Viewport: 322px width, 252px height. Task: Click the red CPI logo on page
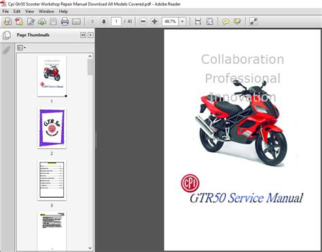click(190, 183)
